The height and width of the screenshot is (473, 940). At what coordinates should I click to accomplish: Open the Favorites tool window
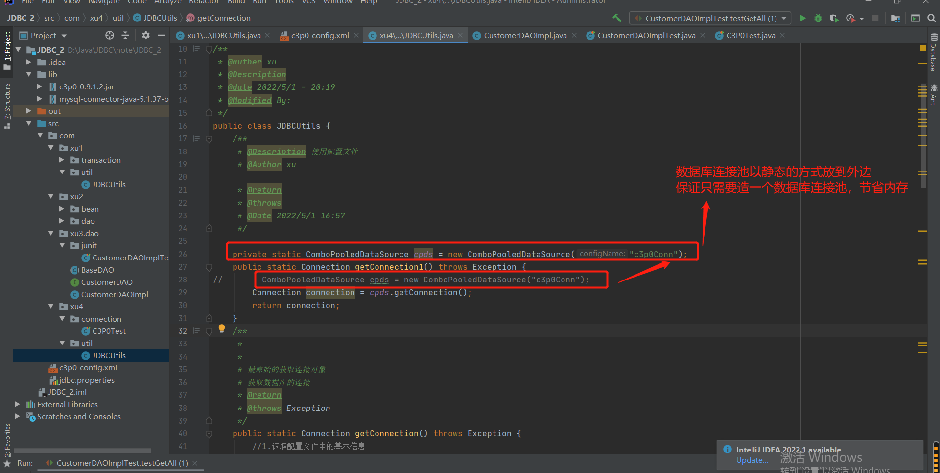click(7, 445)
